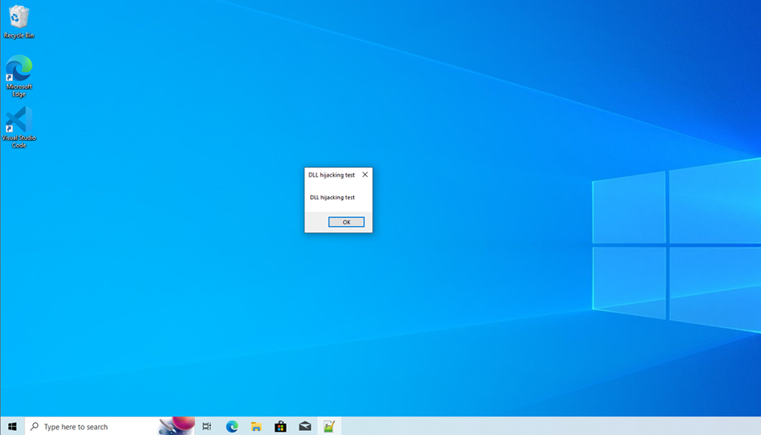
Task: Open Task View from the taskbar
Action: [x=206, y=426]
